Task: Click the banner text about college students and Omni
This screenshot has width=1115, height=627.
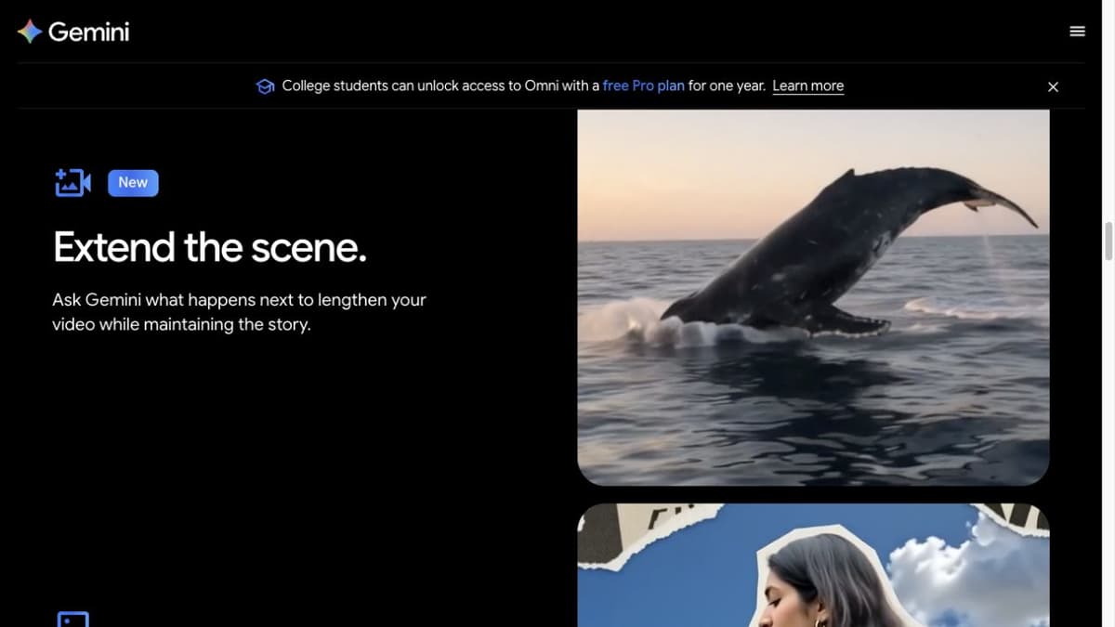Action: (524, 85)
